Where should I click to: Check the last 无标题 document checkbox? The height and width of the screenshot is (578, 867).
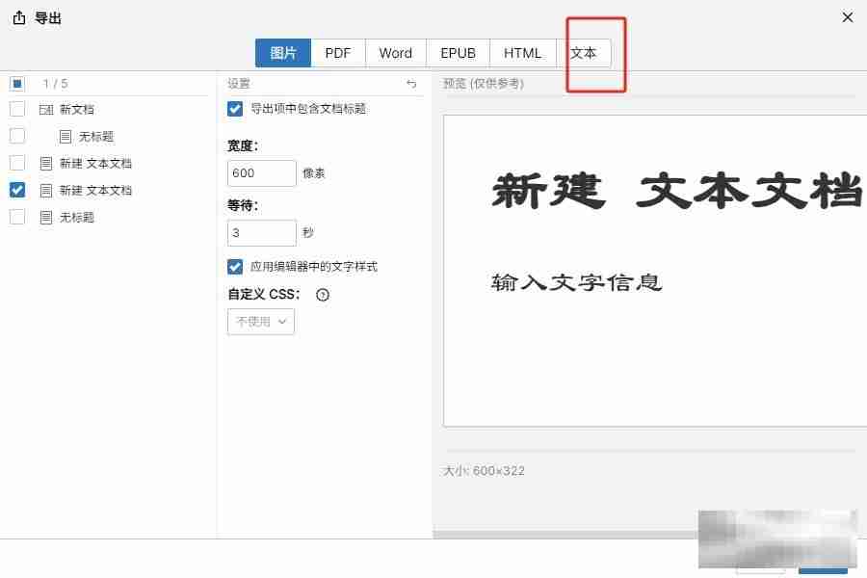17,217
